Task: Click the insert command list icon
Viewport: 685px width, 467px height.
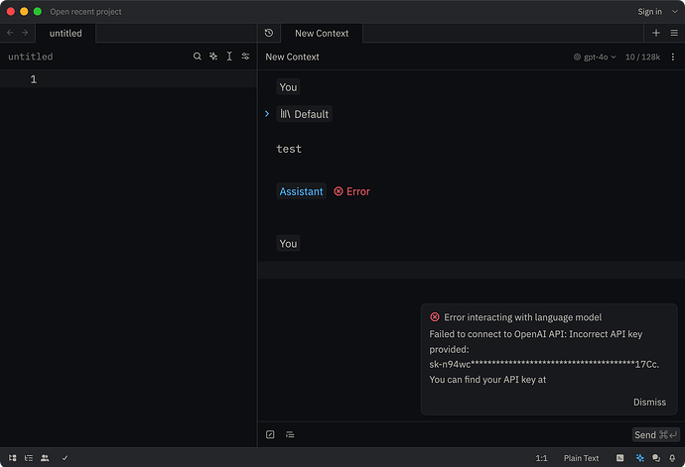Action: click(290, 434)
